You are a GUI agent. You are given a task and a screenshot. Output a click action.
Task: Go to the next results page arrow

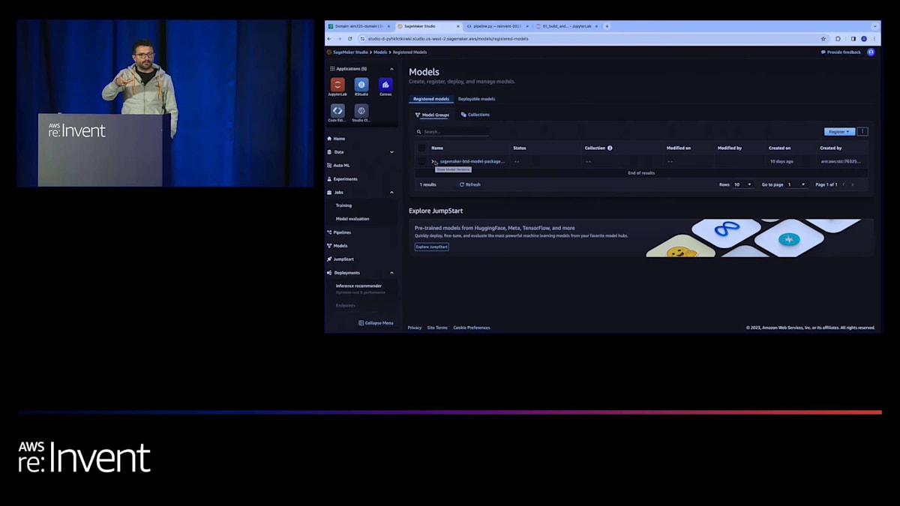[852, 184]
